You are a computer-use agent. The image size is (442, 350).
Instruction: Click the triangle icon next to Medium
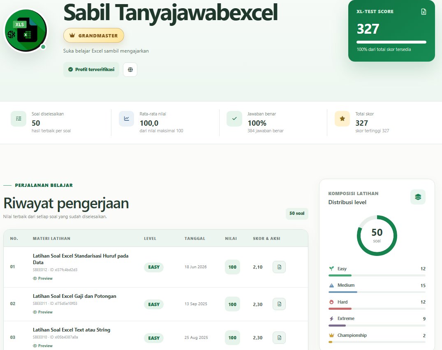click(x=331, y=285)
